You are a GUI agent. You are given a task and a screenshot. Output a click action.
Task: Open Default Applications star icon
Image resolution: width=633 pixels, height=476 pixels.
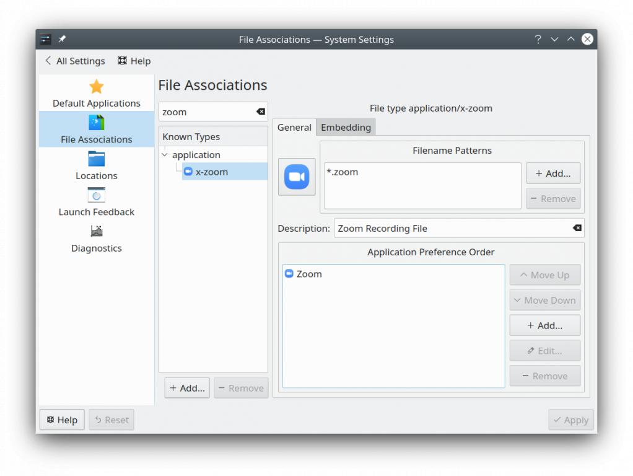(x=96, y=87)
